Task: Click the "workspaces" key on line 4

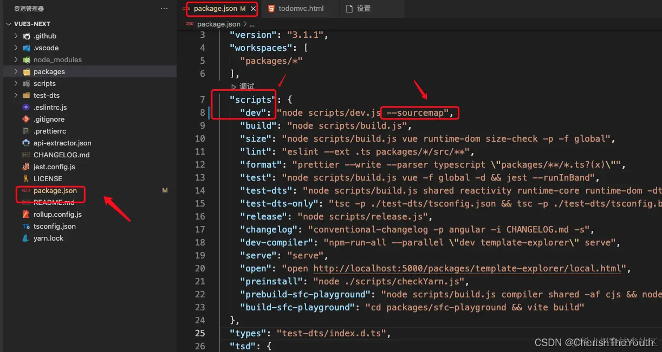Action: (261, 48)
